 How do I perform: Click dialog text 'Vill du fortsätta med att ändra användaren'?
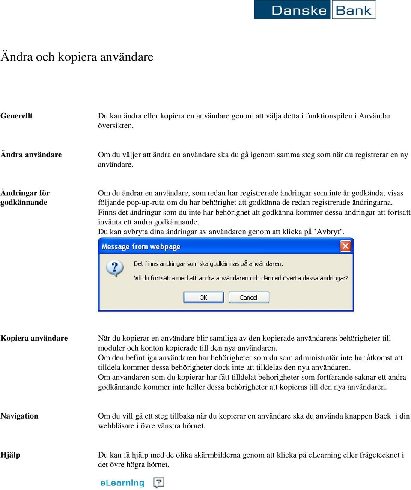[x=191, y=278]
